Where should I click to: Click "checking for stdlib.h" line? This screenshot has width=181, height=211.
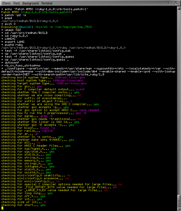tap(26, 155)
